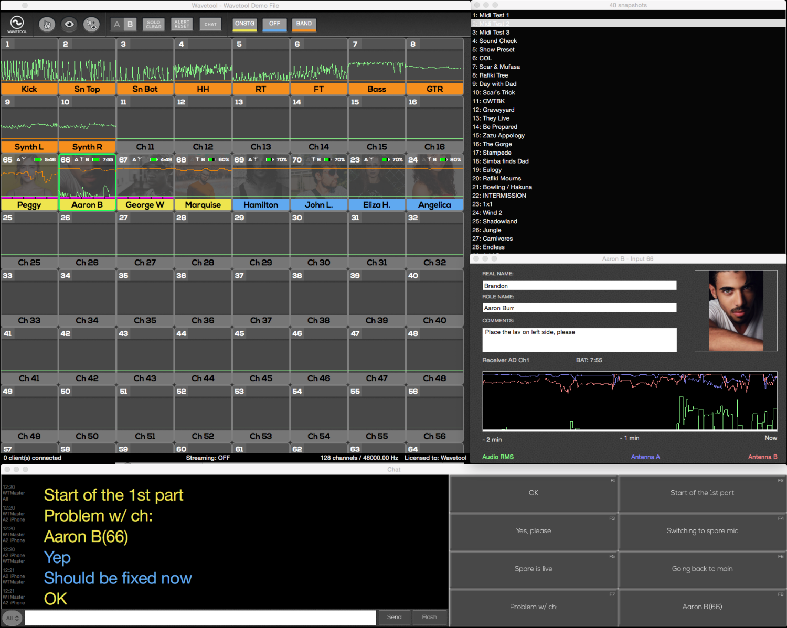The image size is (787, 628).
Task: Select the ONSTG group tab
Action: pyautogui.click(x=244, y=24)
